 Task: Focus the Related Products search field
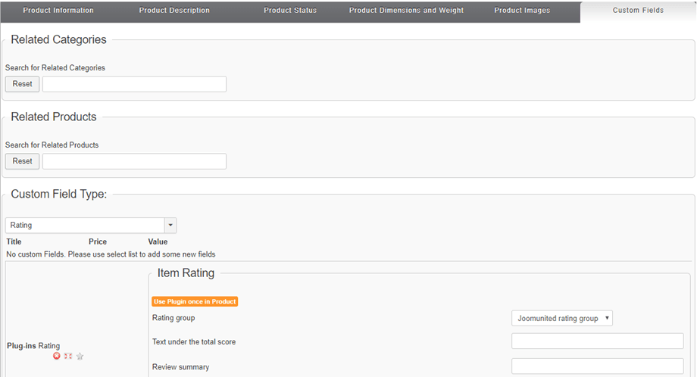(x=134, y=161)
